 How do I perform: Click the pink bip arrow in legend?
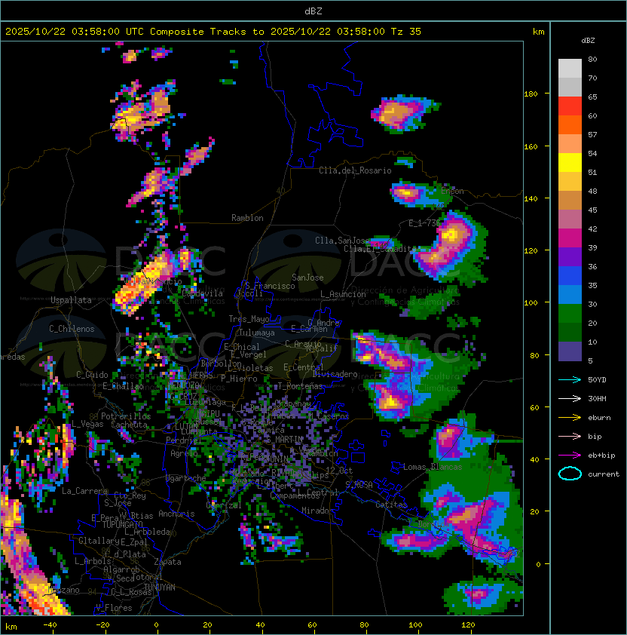click(570, 437)
